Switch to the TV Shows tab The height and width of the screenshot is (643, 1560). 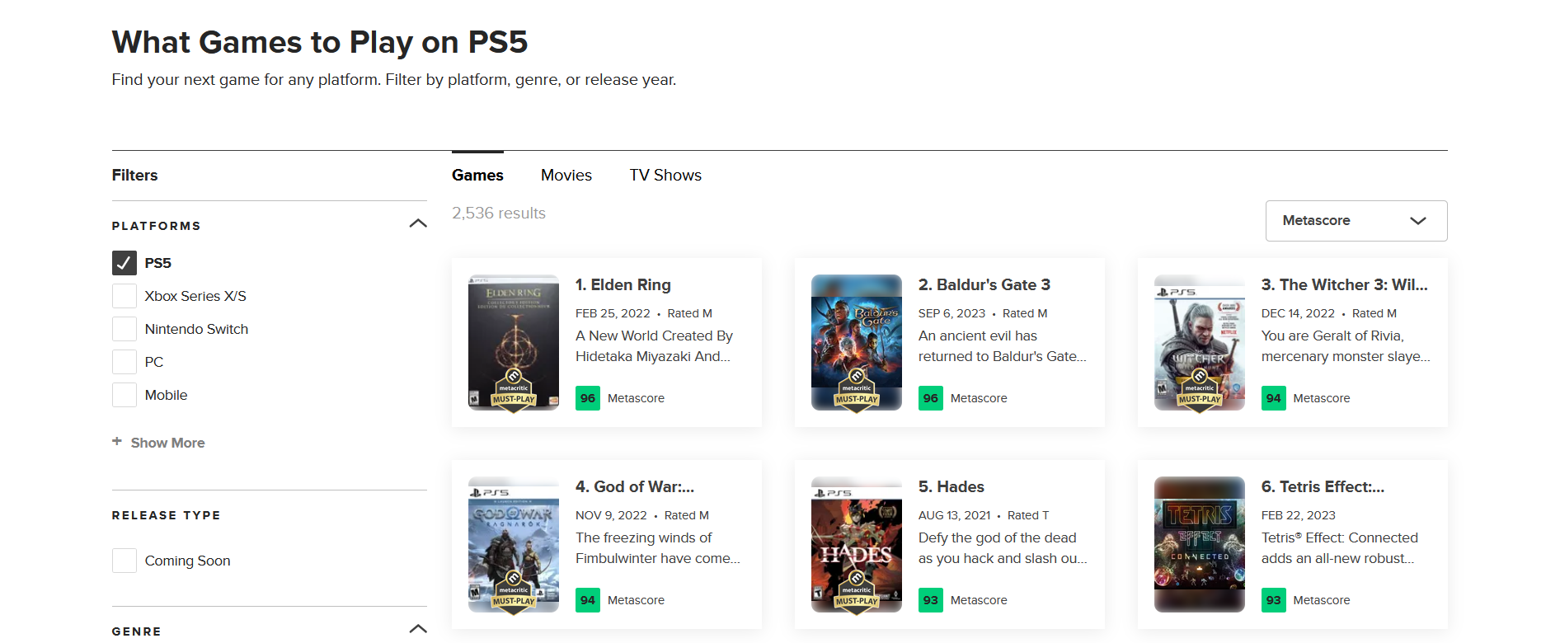[665, 175]
